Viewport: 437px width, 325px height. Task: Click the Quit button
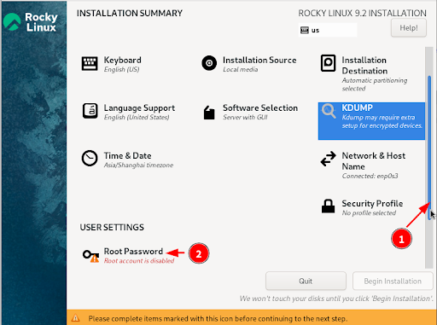click(x=306, y=281)
